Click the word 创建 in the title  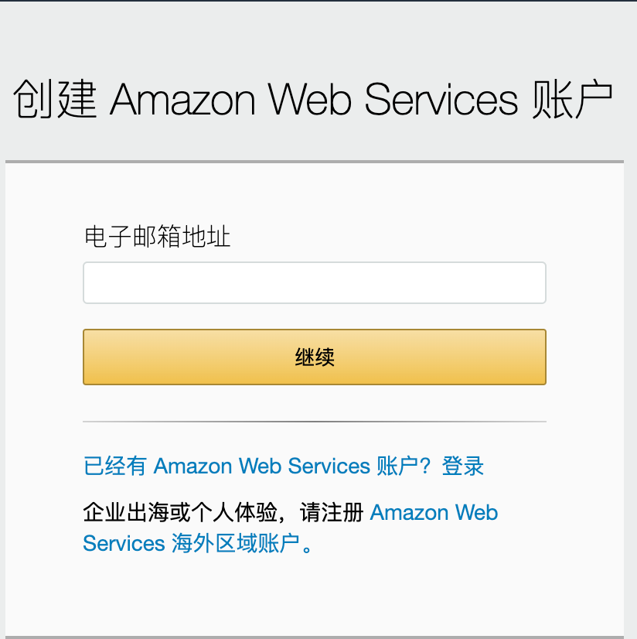(54, 99)
